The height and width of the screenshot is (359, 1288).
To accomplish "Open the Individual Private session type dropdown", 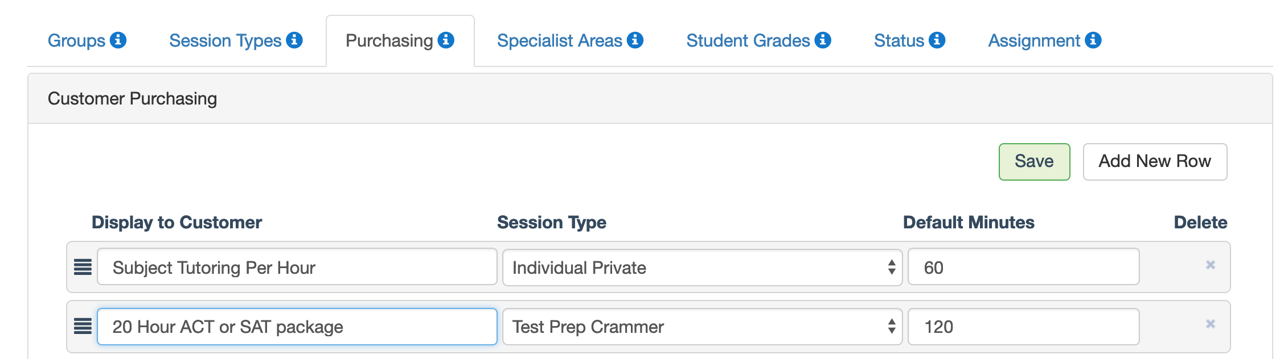I will [x=702, y=268].
